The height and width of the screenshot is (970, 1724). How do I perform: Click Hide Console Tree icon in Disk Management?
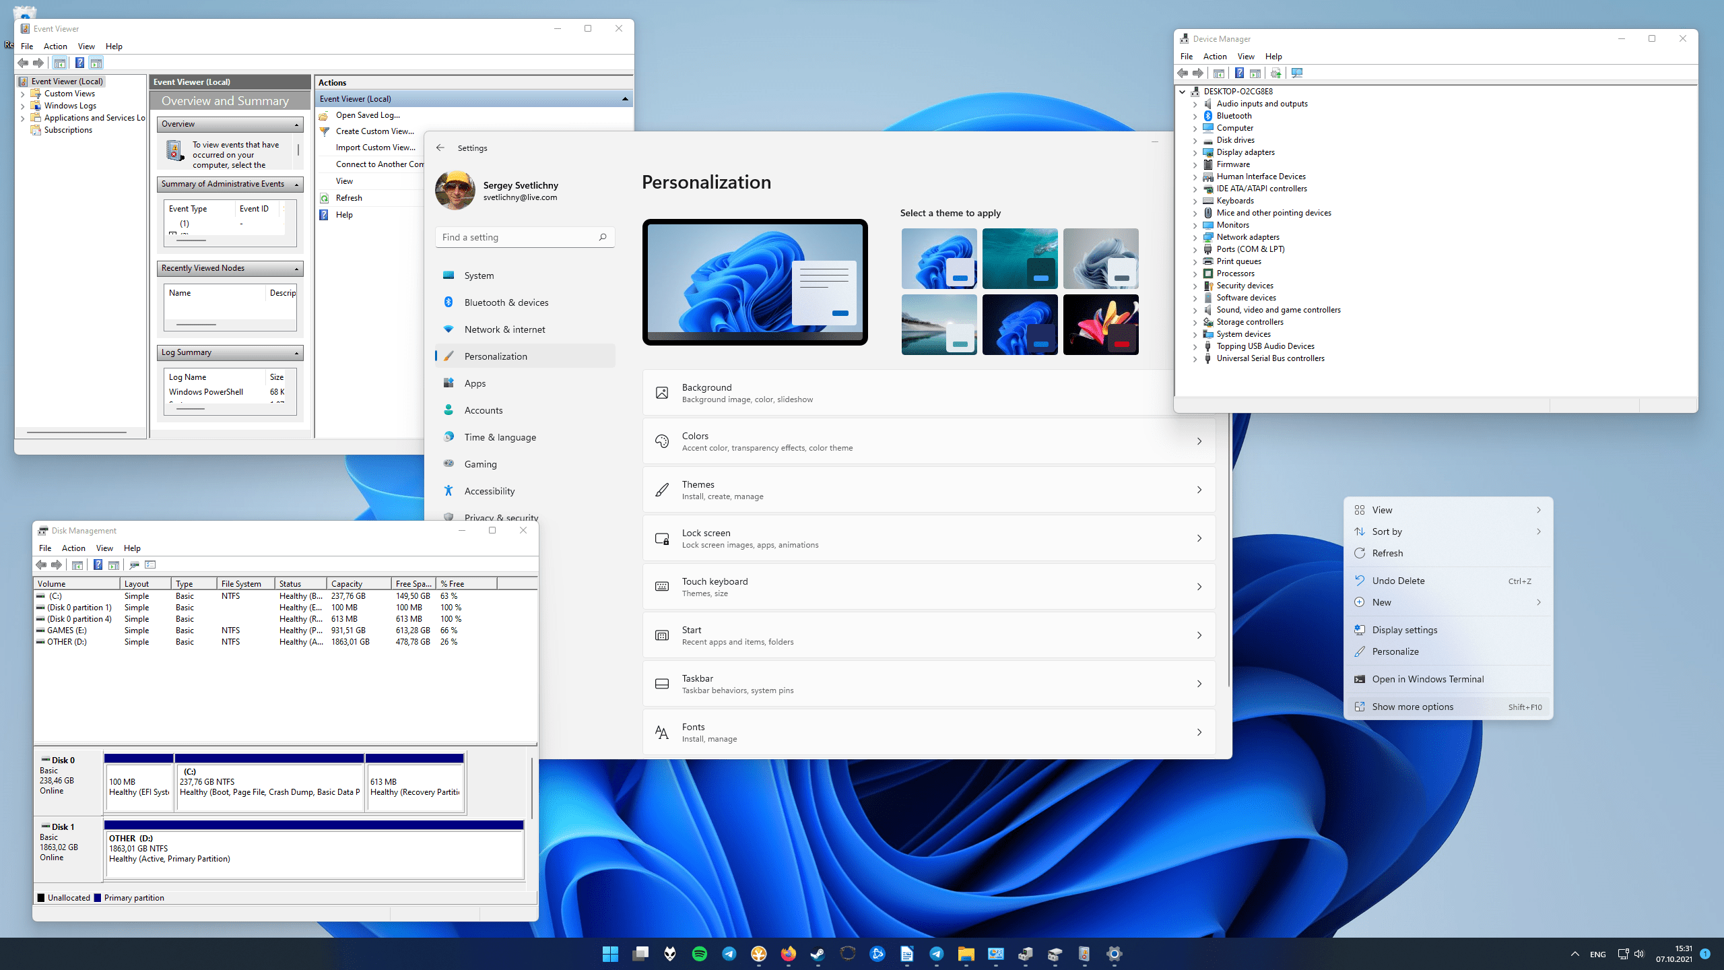pyautogui.click(x=77, y=564)
